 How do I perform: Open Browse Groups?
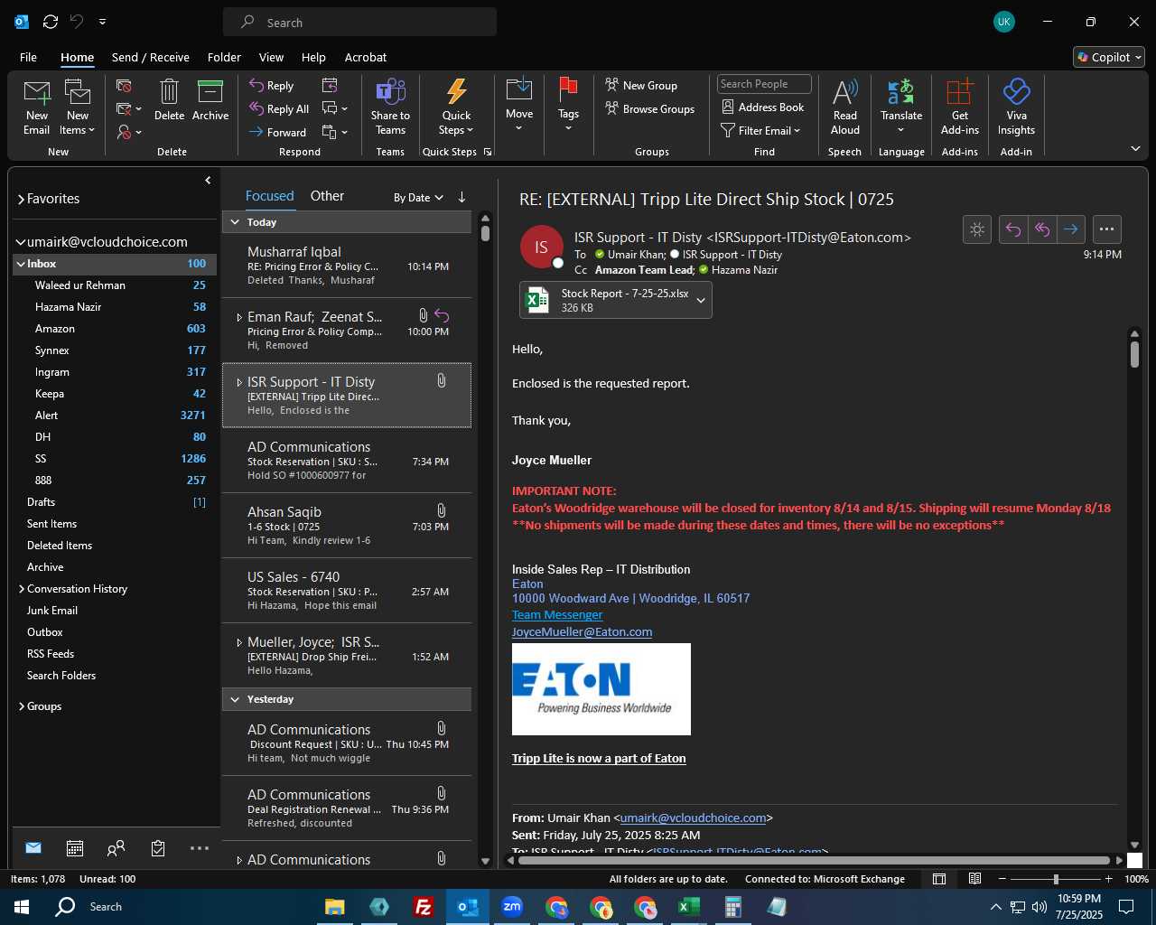[x=650, y=108]
